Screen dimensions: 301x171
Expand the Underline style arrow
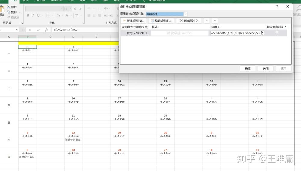point(42,16)
